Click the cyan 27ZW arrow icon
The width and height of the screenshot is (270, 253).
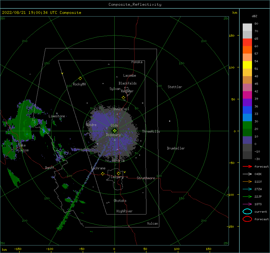(x=247, y=189)
